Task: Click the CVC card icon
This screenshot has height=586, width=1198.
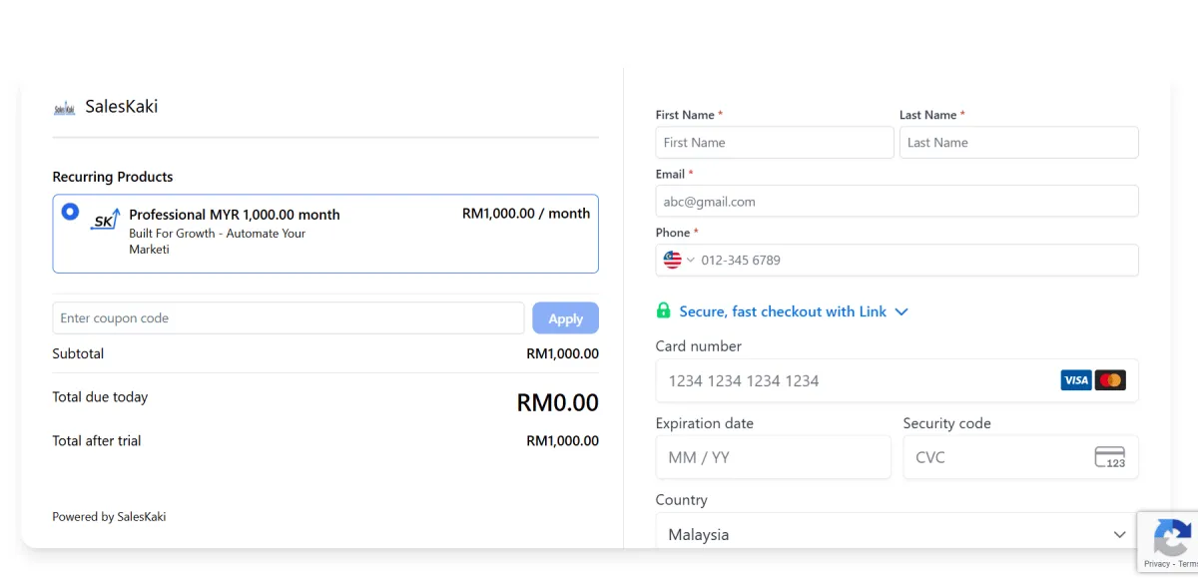Action: point(1109,457)
